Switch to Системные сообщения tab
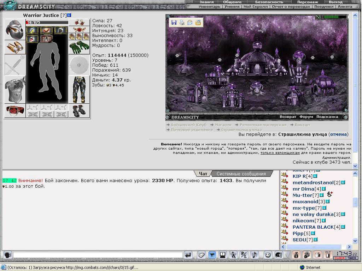This screenshot has width=362, height=271. (241, 174)
